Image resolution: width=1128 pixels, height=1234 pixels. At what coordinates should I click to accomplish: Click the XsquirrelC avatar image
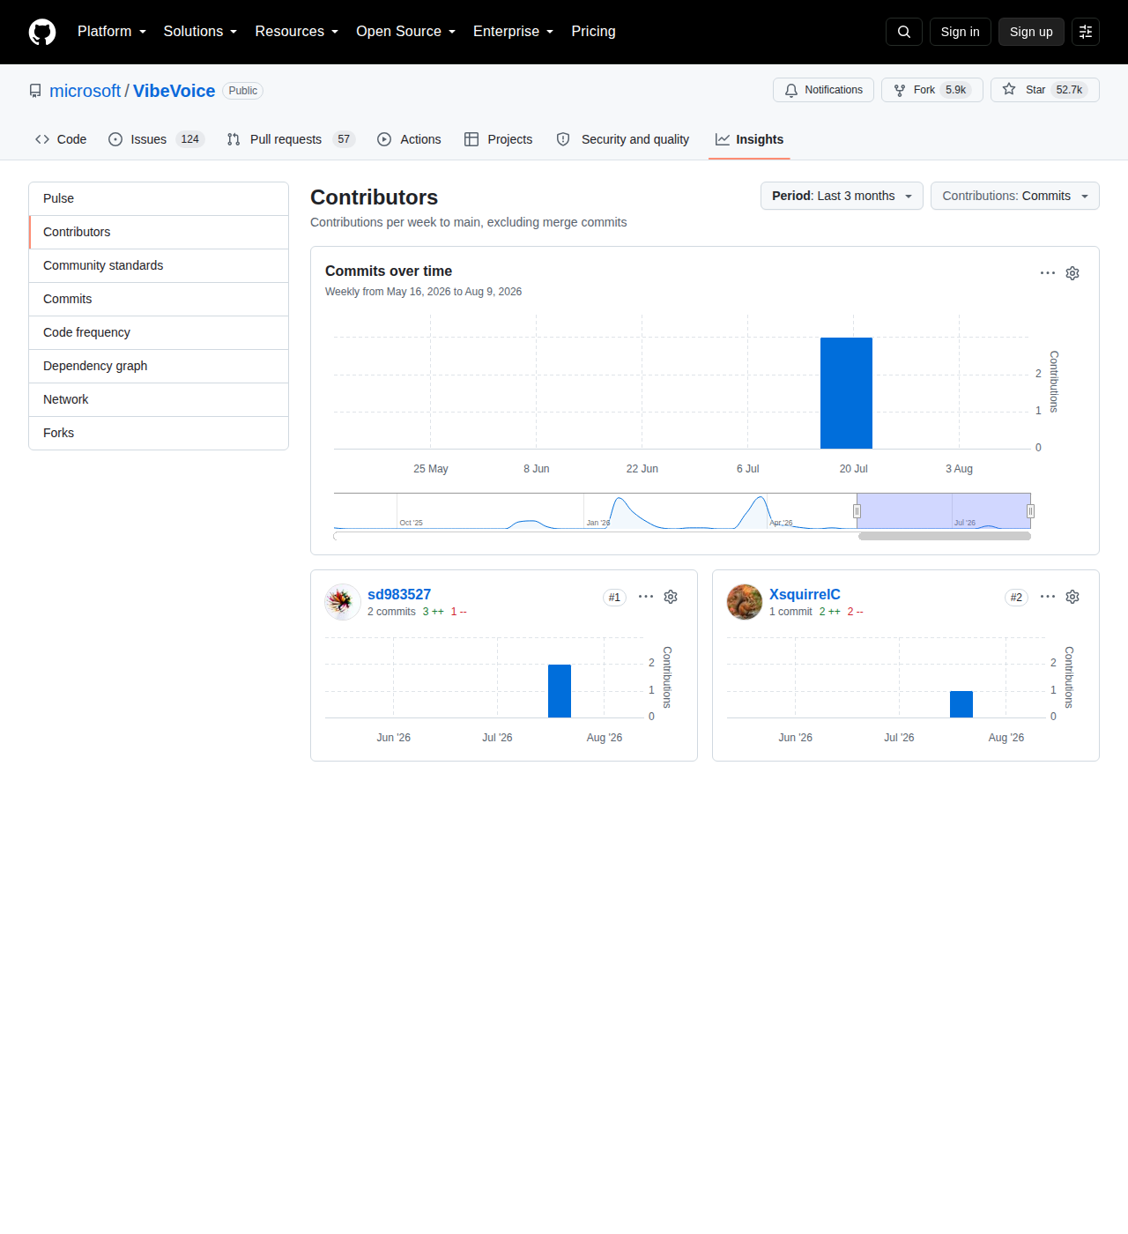pyautogui.click(x=745, y=602)
